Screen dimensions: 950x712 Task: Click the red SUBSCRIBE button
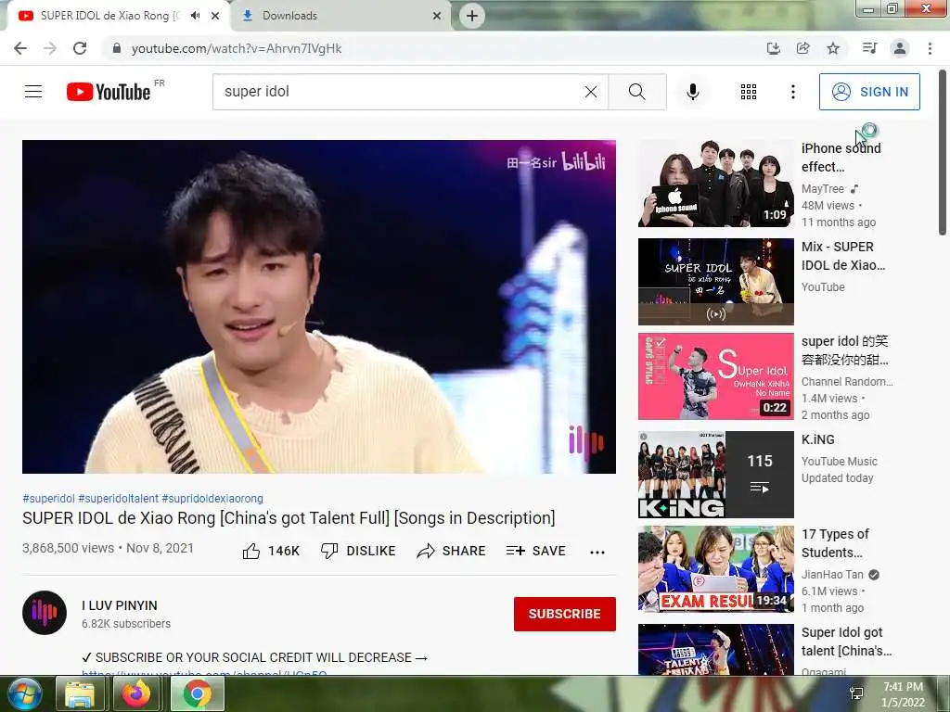coord(565,614)
